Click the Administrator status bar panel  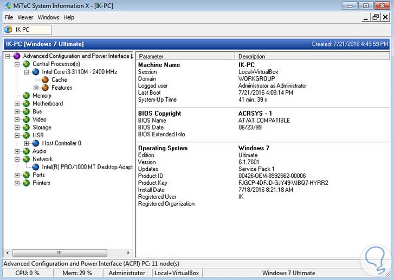coord(127,273)
